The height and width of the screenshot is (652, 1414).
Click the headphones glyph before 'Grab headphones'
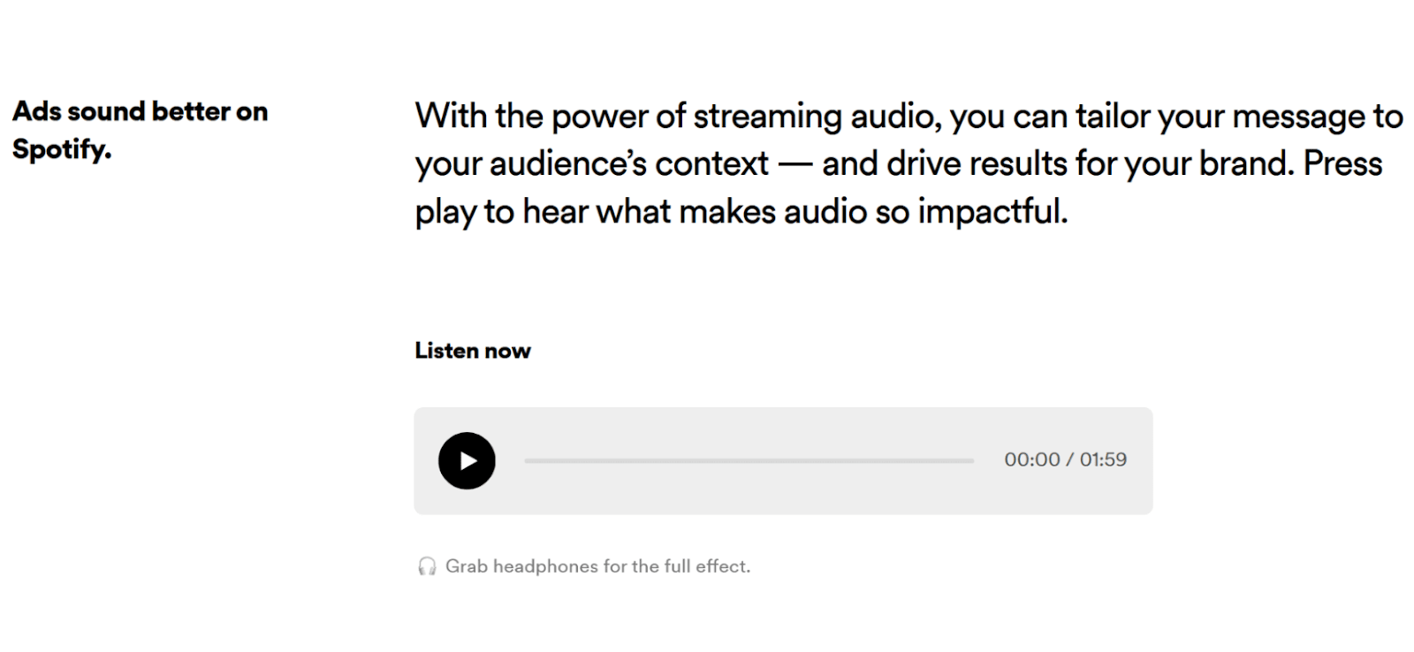[426, 566]
